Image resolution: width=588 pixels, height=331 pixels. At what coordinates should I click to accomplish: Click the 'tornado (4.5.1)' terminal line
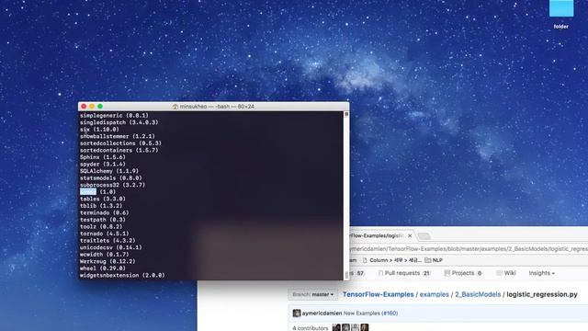[104, 234]
